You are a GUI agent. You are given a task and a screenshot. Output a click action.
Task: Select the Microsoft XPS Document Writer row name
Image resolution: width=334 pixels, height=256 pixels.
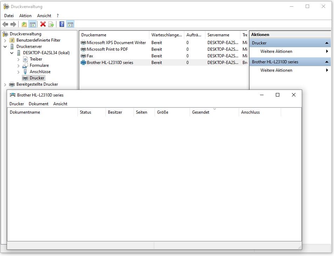pos(116,43)
